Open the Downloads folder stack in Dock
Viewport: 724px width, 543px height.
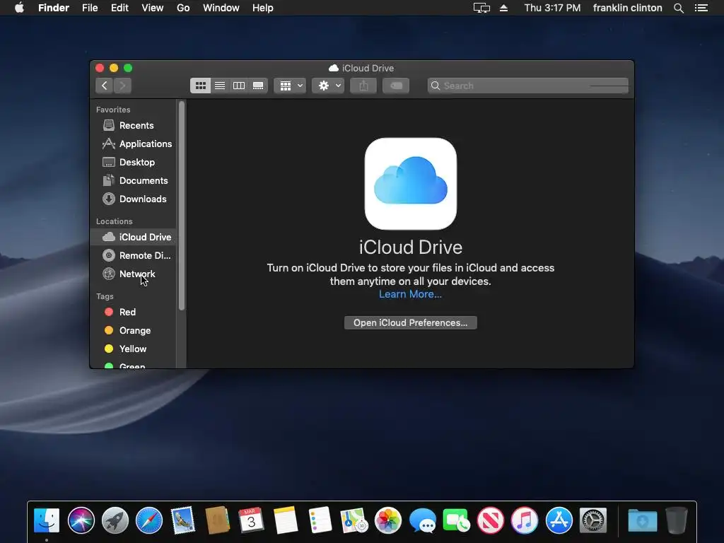(642, 520)
